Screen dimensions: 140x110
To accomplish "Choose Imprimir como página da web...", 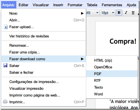I will pyautogui.click(x=44, y=95).
